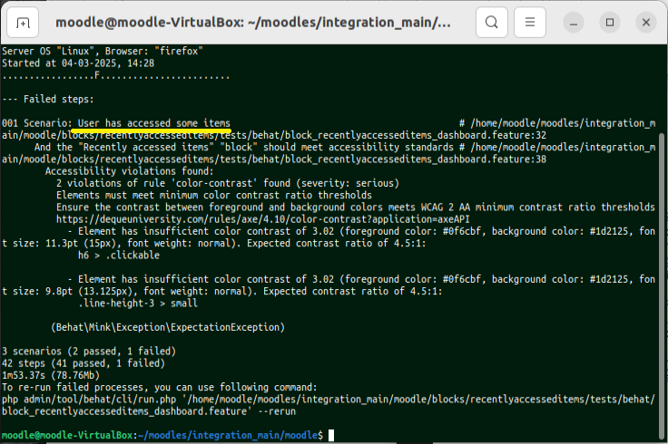Click the "h6 > .clickable" selector text
668x444 pixels.
pyautogui.click(x=119, y=256)
